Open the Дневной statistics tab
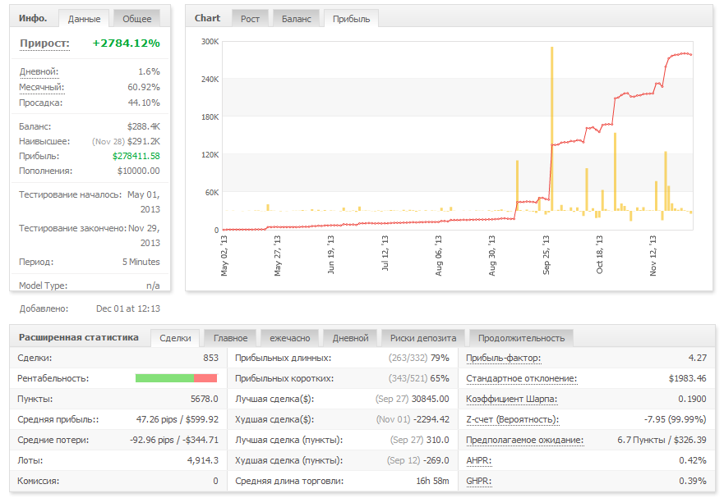Image resolution: width=724 pixels, height=498 pixels. pos(350,338)
